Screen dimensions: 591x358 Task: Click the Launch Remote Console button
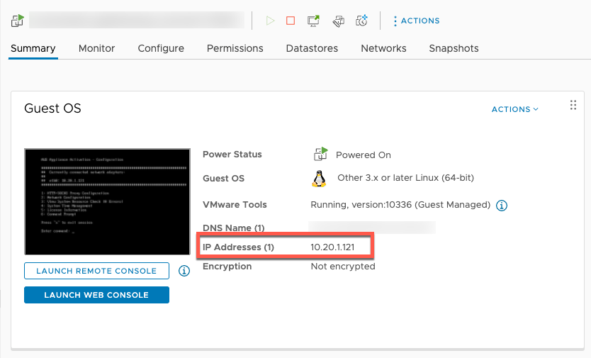(x=96, y=271)
